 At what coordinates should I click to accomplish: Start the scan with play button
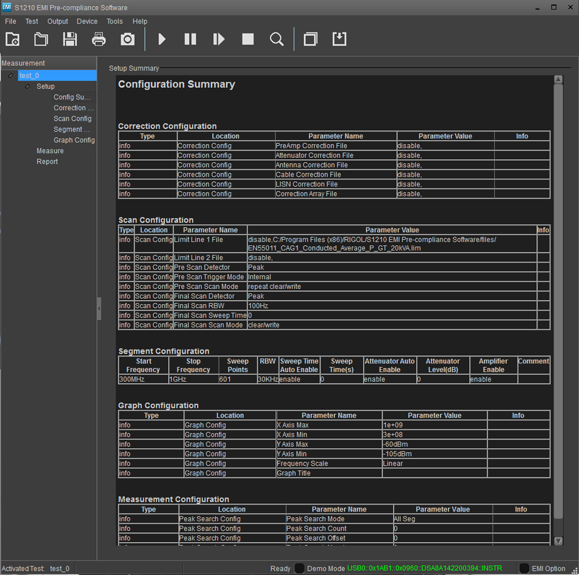pyautogui.click(x=162, y=39)
